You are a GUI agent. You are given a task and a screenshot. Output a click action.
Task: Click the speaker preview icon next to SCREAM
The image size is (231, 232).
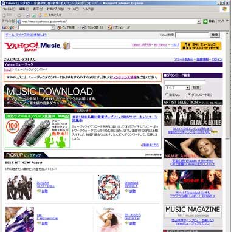click(x=39, y=191)
